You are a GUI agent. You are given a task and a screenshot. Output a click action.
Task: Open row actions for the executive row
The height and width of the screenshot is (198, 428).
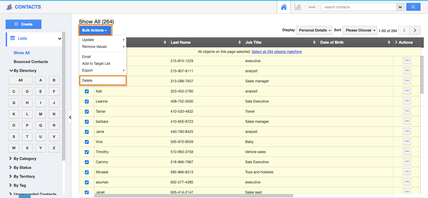(407, 61)
